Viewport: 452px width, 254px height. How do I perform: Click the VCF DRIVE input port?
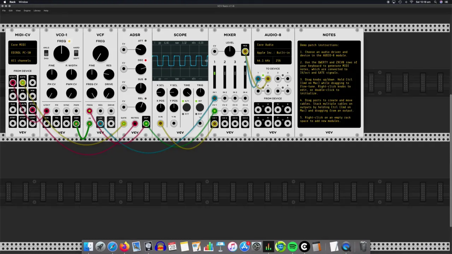point(111,111)
